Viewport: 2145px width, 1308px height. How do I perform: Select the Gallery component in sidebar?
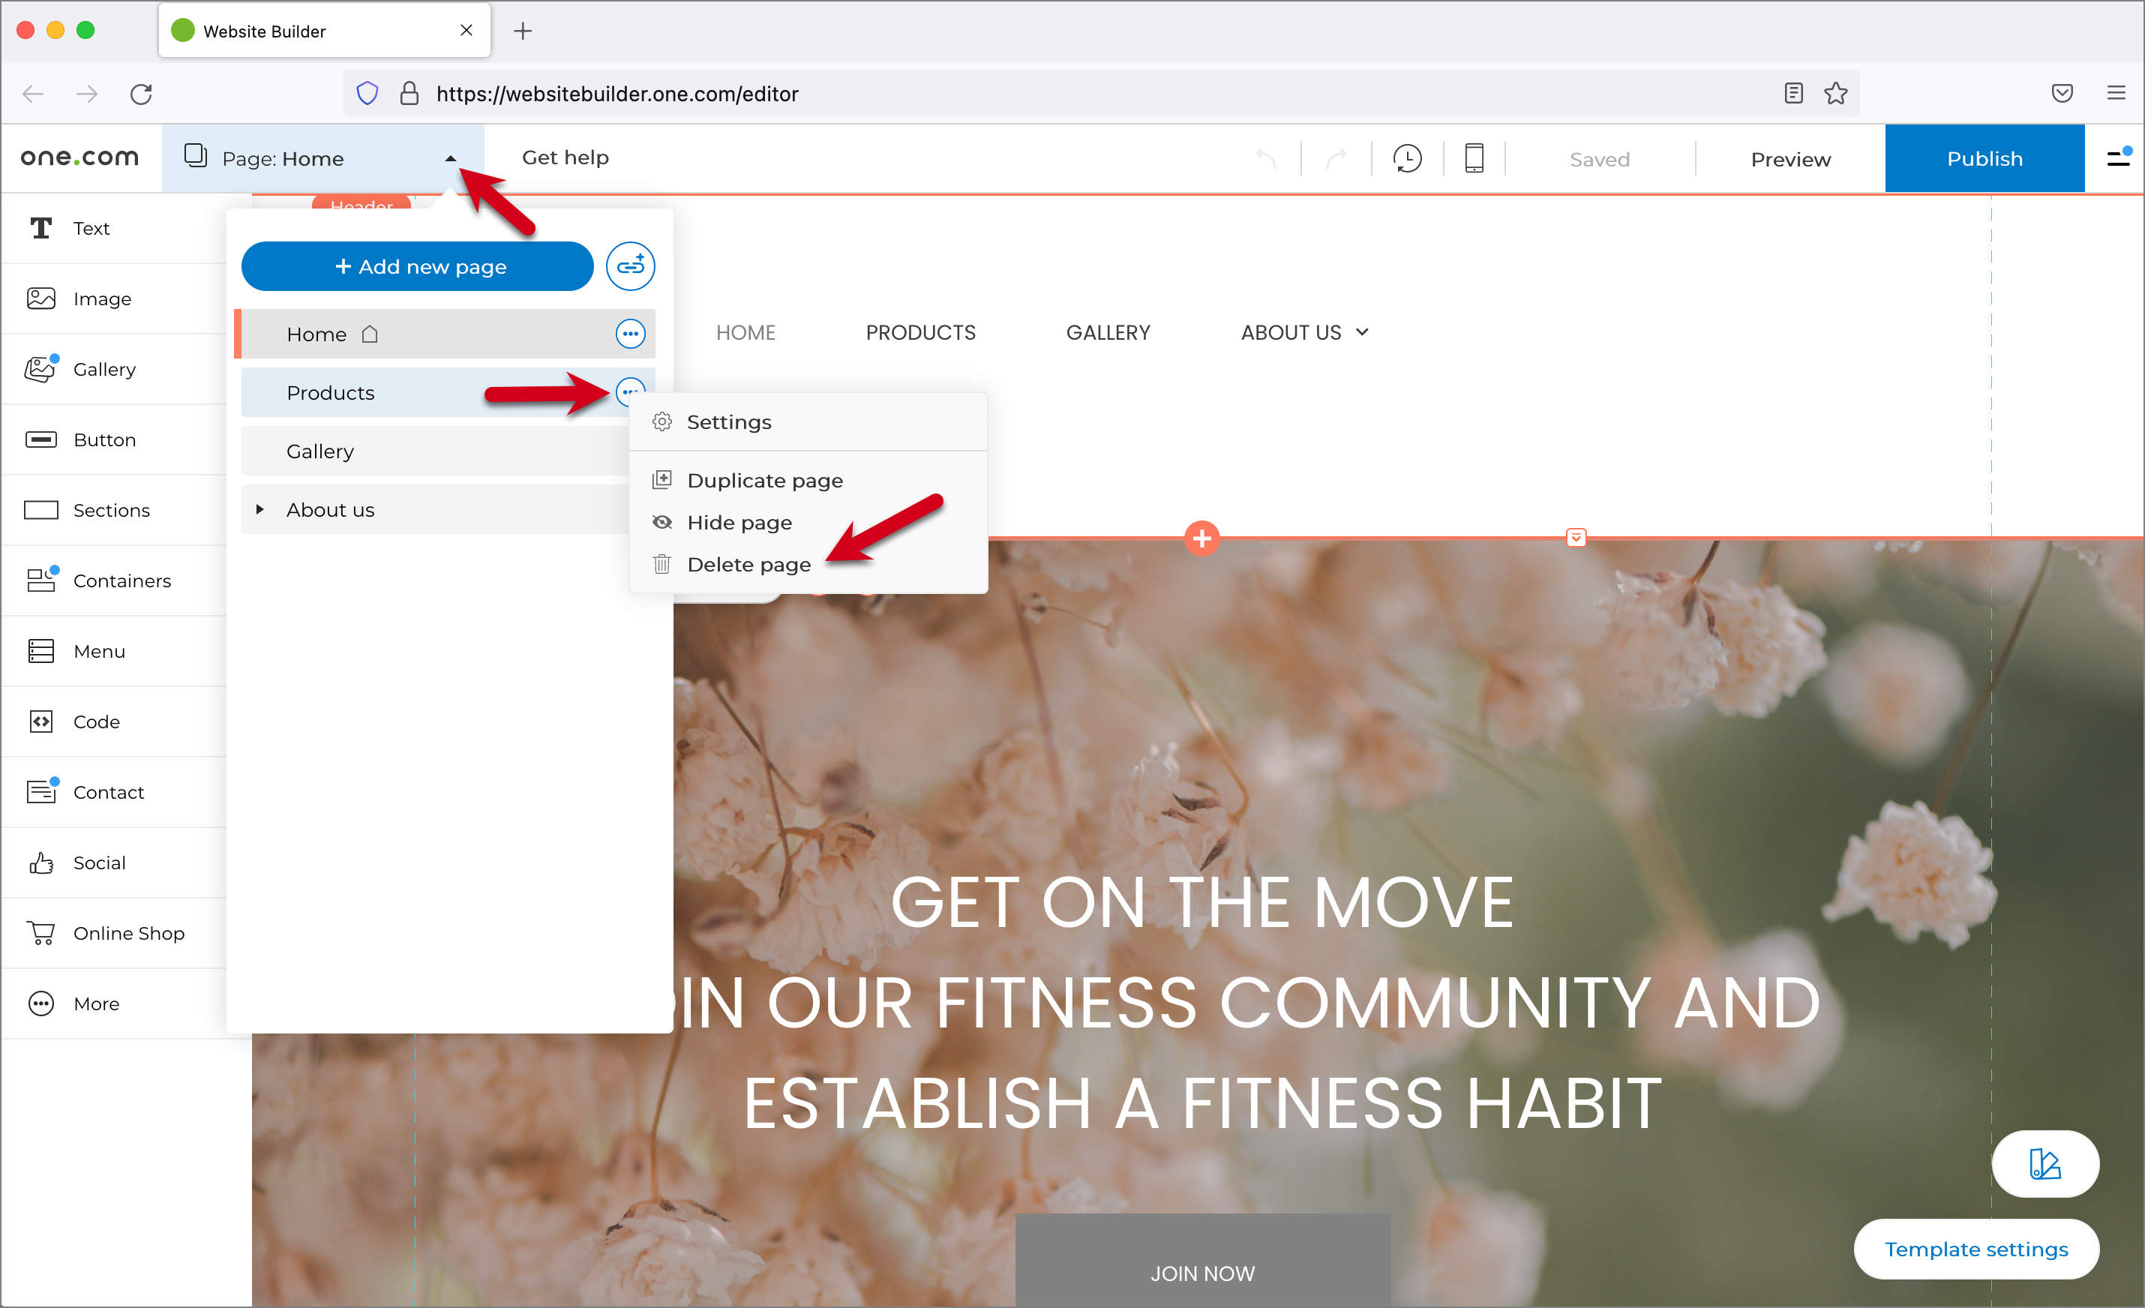[x=103, y=369]
